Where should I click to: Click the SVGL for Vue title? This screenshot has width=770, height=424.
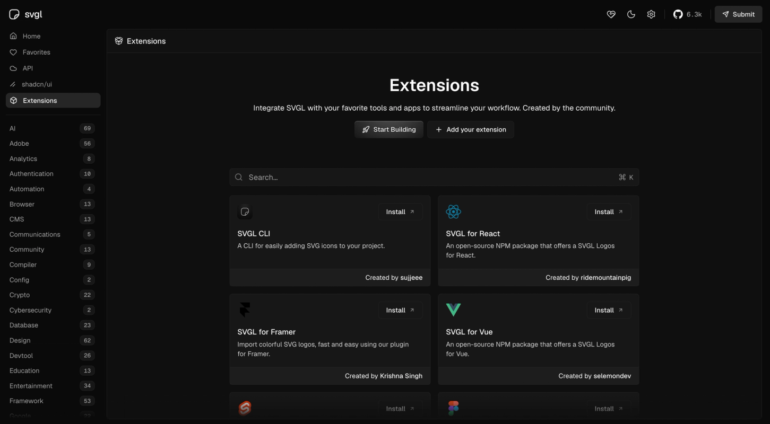[469, 332]
